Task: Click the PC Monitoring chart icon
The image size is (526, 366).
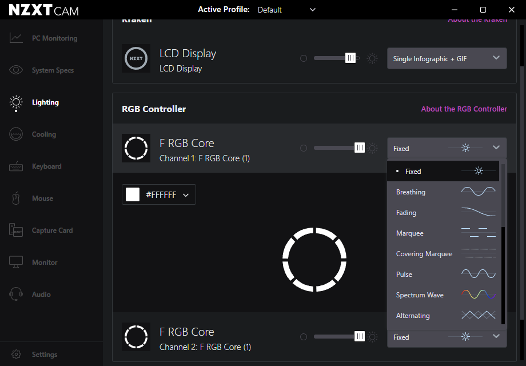Action: (x=16, y=38)
